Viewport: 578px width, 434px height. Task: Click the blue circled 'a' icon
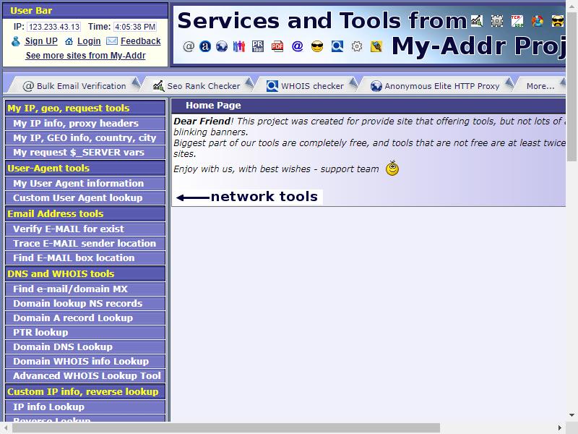(x=205, y=46)
